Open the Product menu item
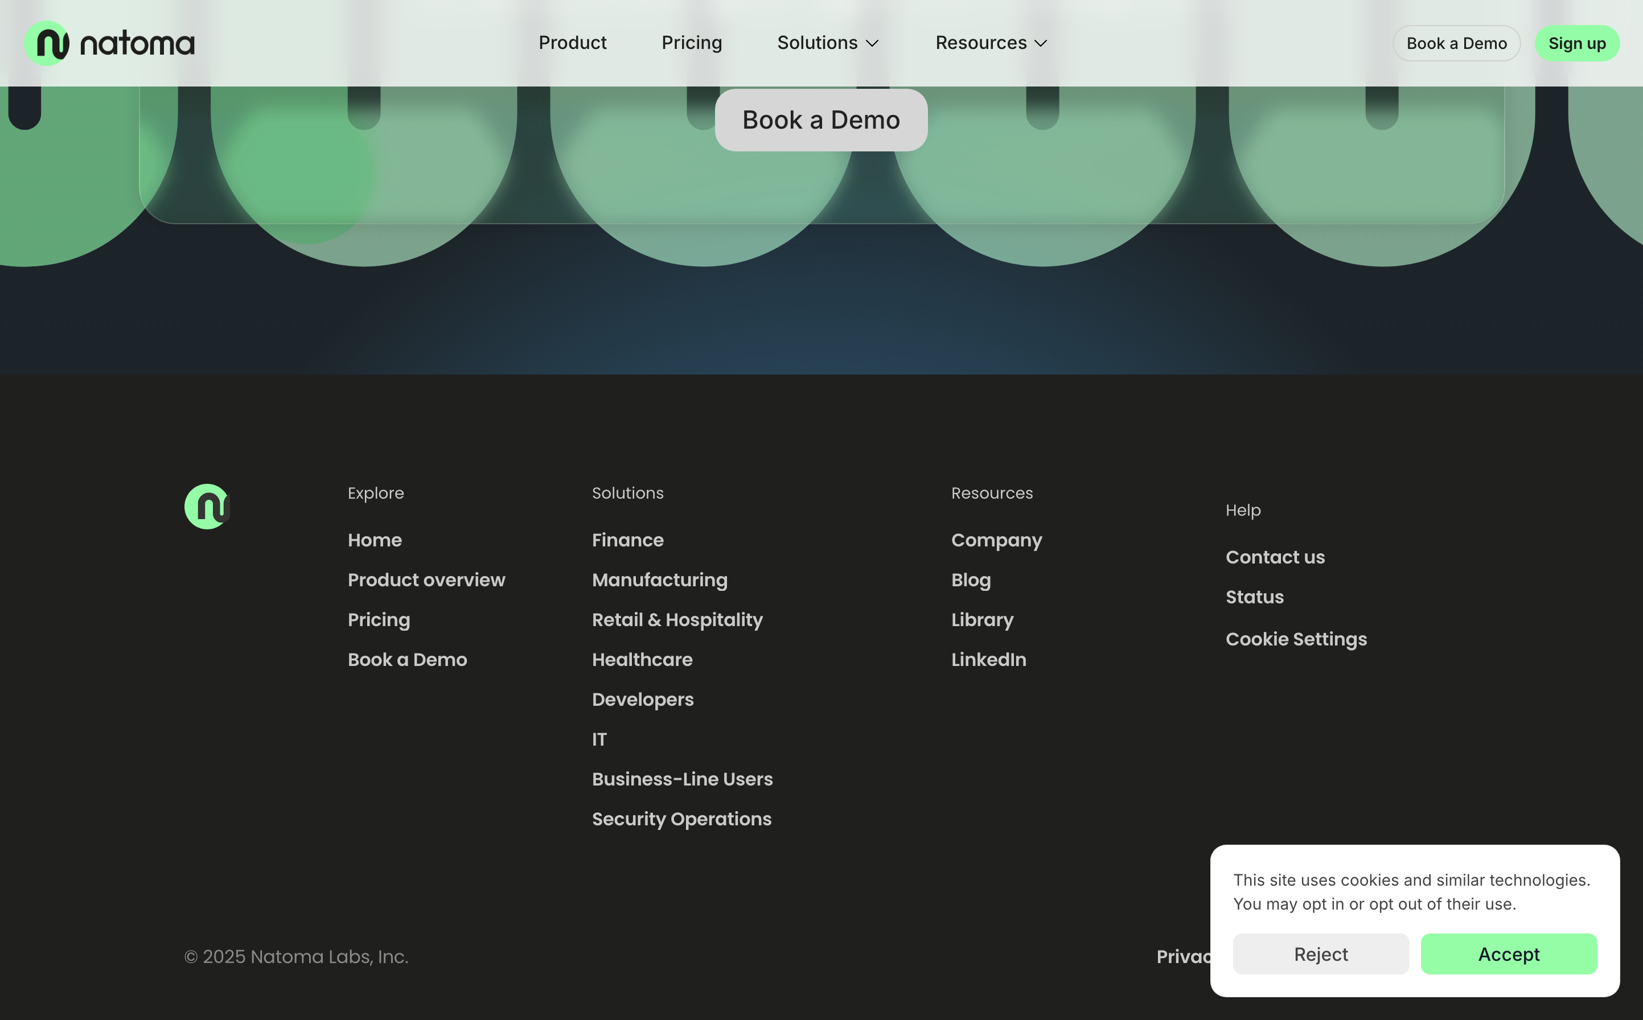 click(x=572, y=43)
